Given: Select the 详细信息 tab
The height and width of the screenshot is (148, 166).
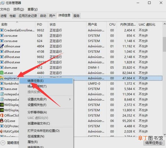Looking at the screenshot, I should point(64,15).
